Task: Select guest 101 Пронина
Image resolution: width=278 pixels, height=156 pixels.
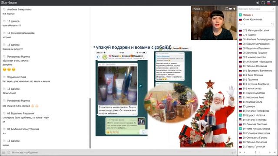Action: click(250, 80)
